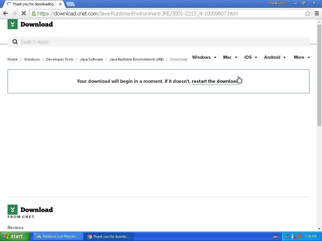
Task: Click the green CNET Download logo at top
Action: coord(30,24)
